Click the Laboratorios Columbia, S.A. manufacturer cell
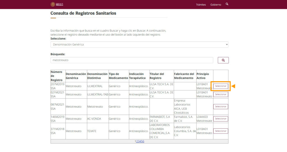This screenshot has width=287, height=152. click(185, 131)
